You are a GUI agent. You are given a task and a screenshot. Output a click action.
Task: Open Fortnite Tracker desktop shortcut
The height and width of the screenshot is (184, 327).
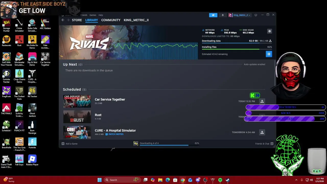[x=6, y=76]
